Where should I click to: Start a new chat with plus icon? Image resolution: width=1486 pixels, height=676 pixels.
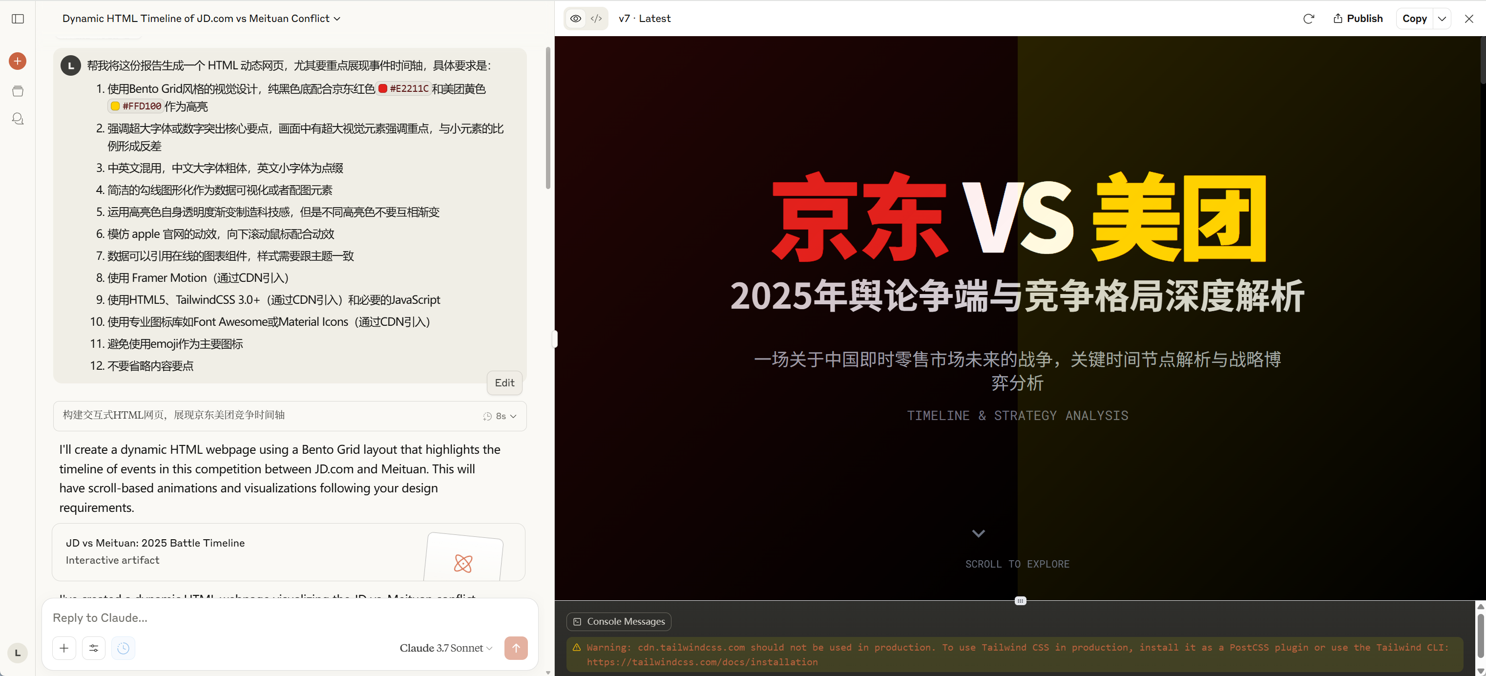pyautogui.click(x=18, y=61)
